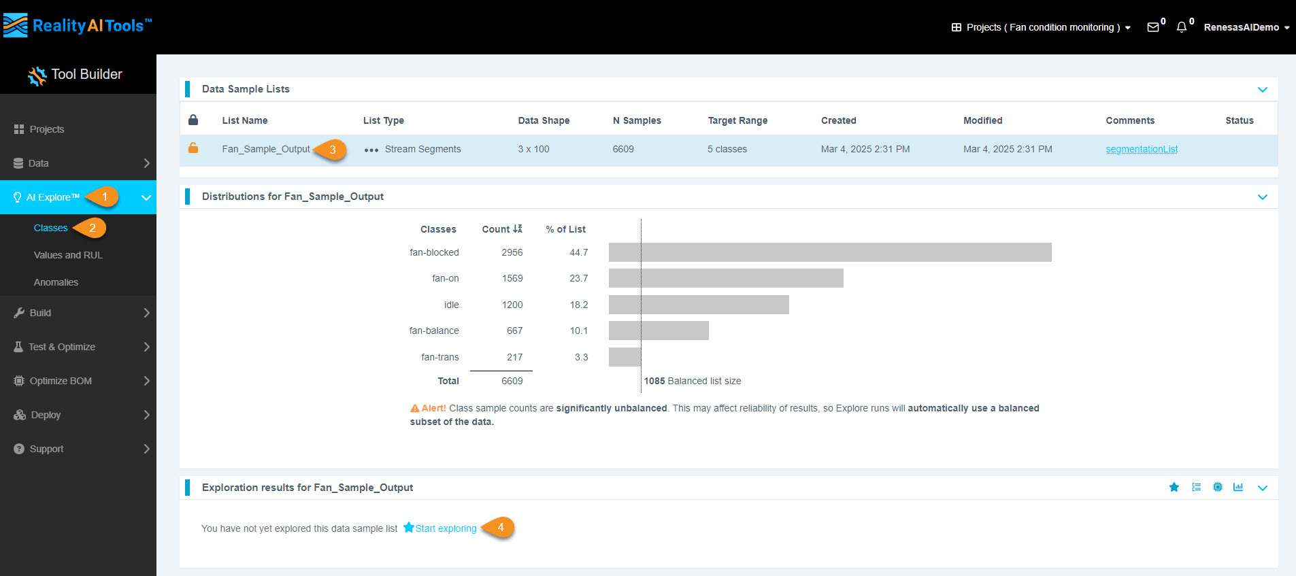Open the Projects dropdown in top bar
1296x576 pixels.
pyautogui.click(x=1042, y=27)
